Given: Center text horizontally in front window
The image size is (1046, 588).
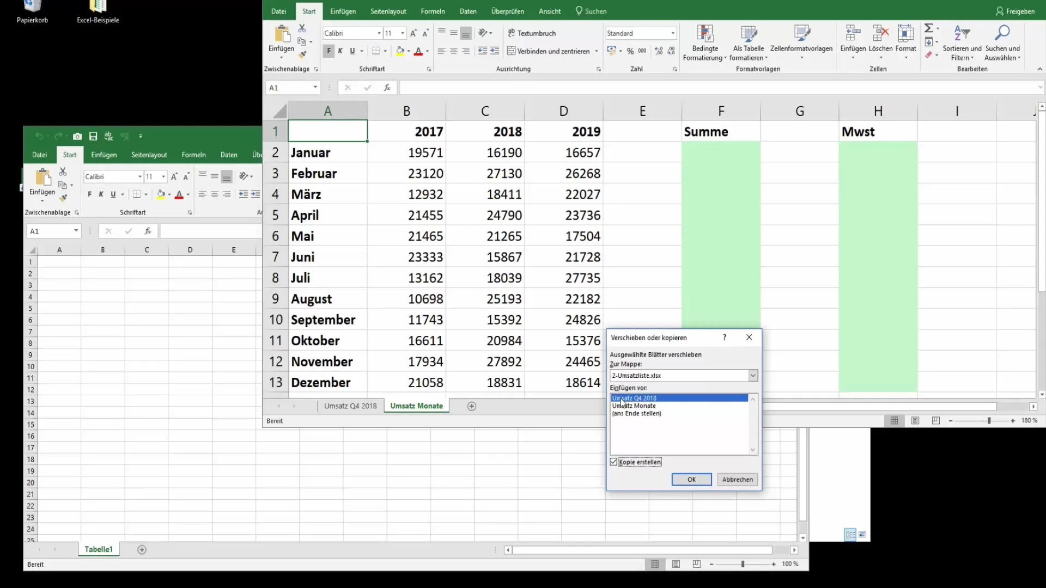Looking at the screenshot, I should [x=454, y=51].
